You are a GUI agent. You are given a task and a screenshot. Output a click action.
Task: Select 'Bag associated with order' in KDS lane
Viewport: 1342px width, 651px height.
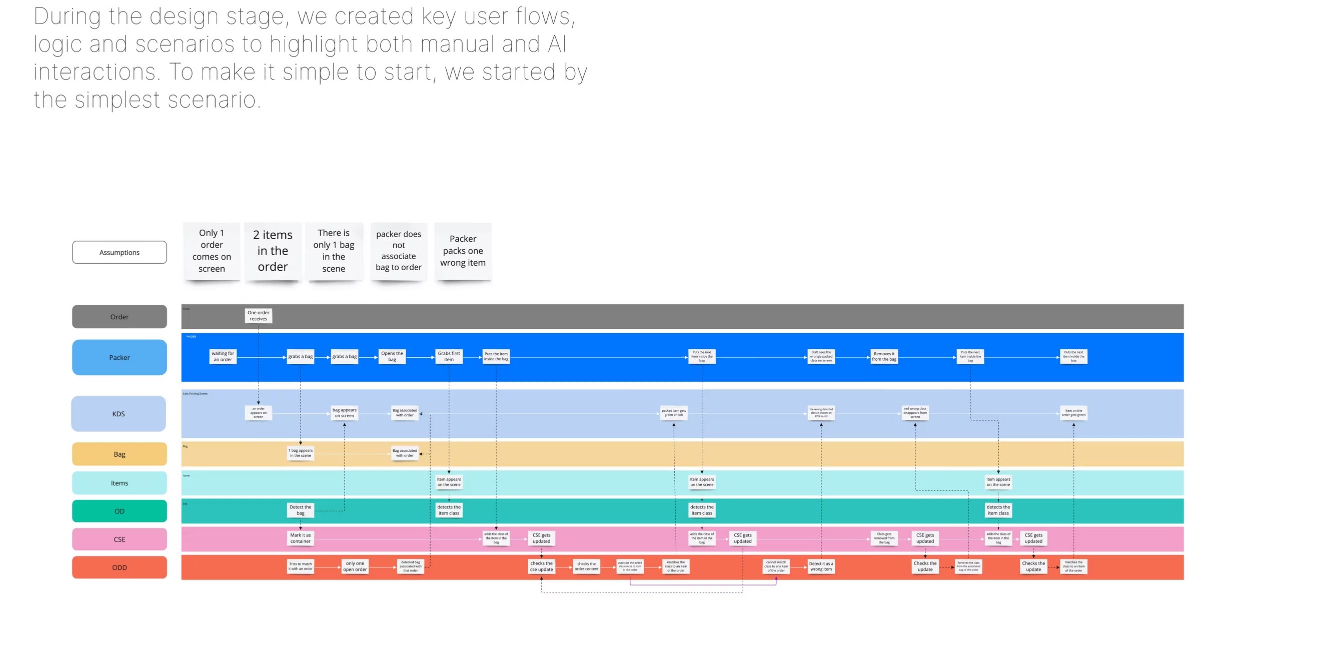point(405,413)
